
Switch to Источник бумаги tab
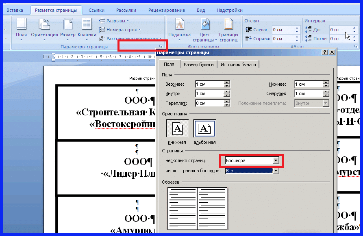coord(238,64)
